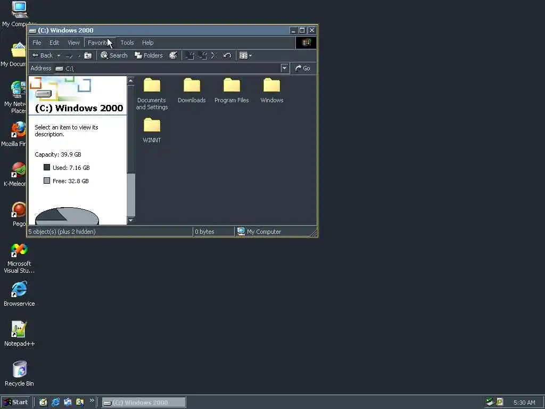Open the View menu
Screen dimensions: 545x409
73,43
